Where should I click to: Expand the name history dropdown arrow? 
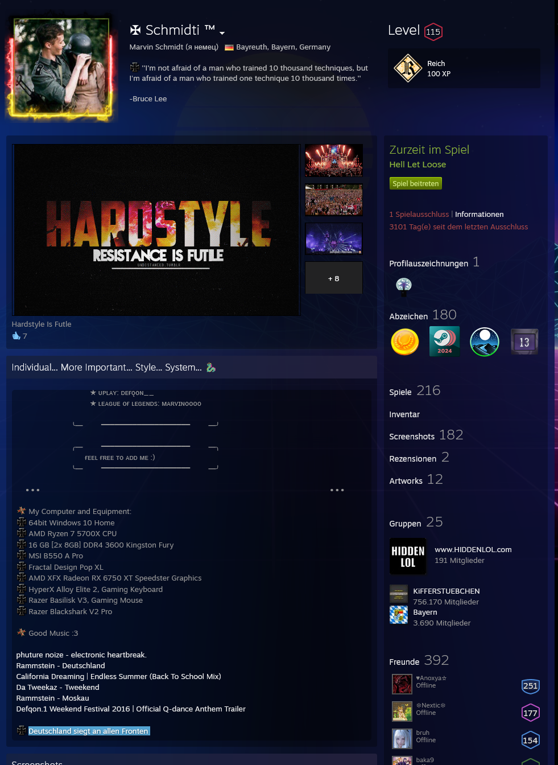coord(222,33)
